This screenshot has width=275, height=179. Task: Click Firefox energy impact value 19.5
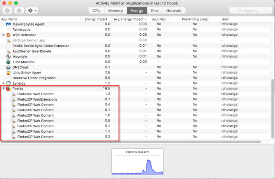[106, 88]
